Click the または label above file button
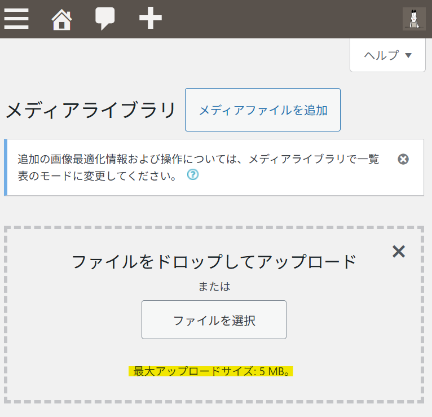This screenshot has height=417, width=432. click(214, 287)
